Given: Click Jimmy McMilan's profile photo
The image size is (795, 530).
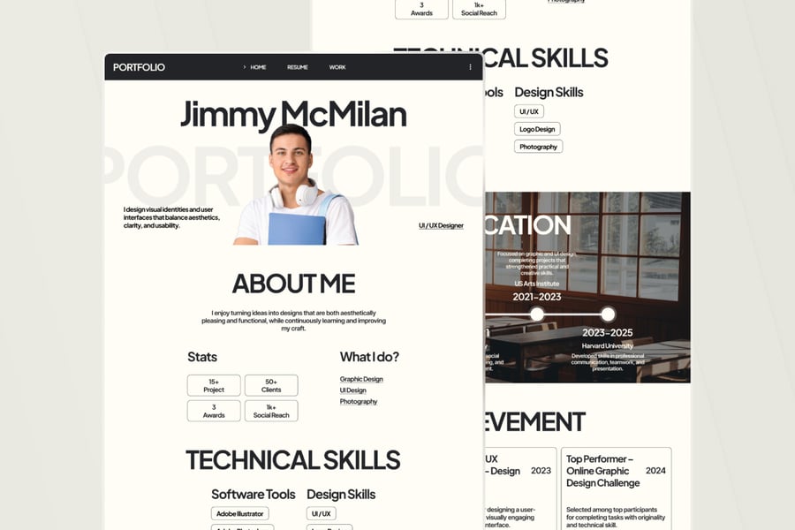Looking at the screenshot, I should click(x=295, y=185).
